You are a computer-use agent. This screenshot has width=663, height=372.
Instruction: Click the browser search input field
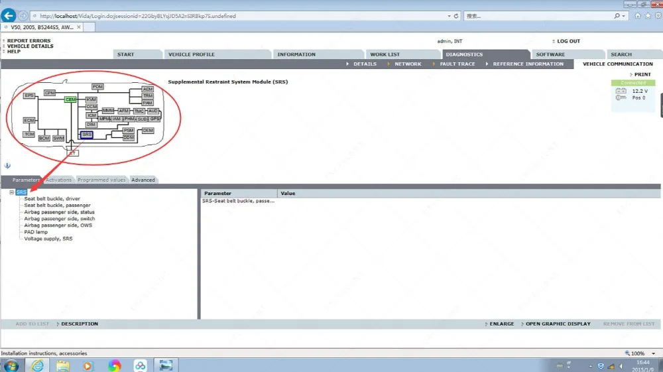538,16
